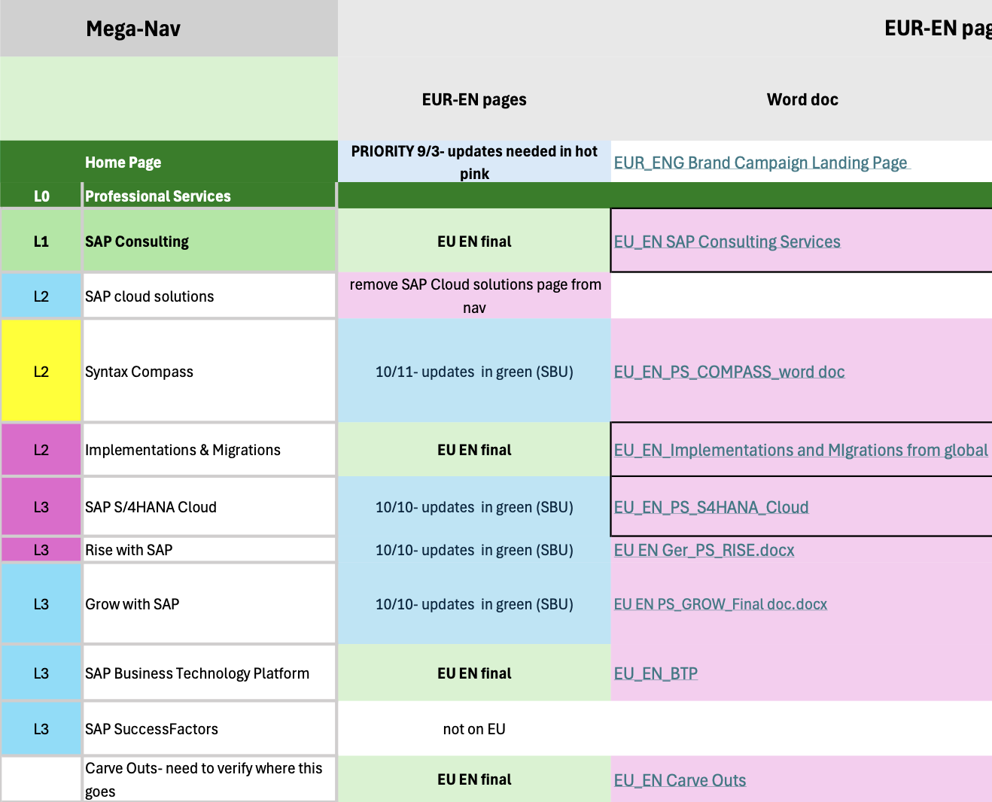The width and height of the screenshot is (992, 802).
Task: Select EU EN final cell in Carve Outs row
Action: 474,779
